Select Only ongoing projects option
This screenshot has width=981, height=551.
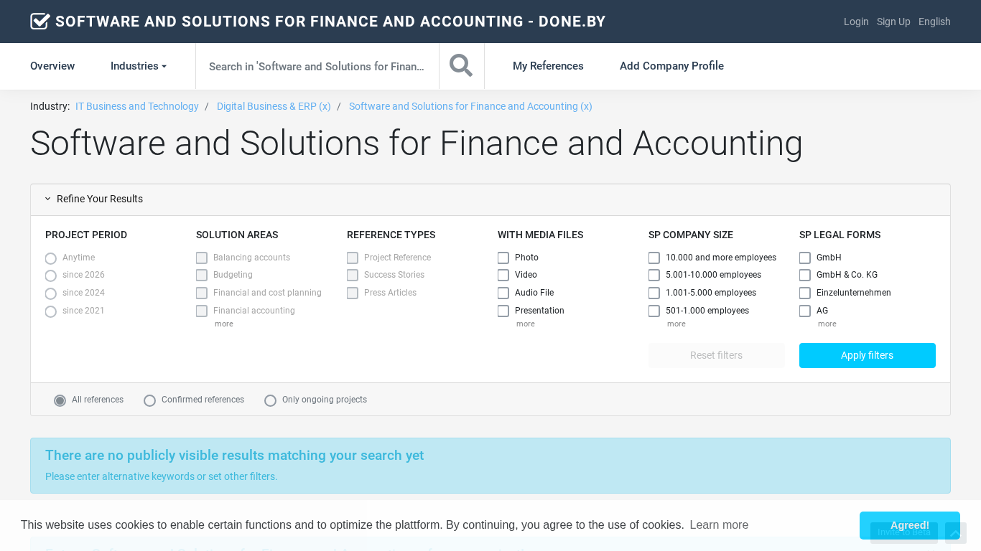click(x=270, y=400)
